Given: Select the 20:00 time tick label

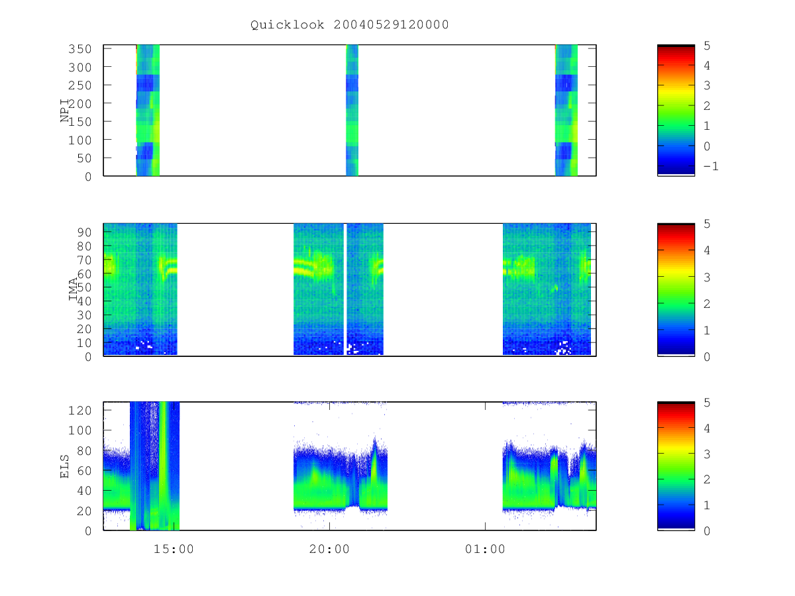Looking at the screenshot, I should 329,549.
